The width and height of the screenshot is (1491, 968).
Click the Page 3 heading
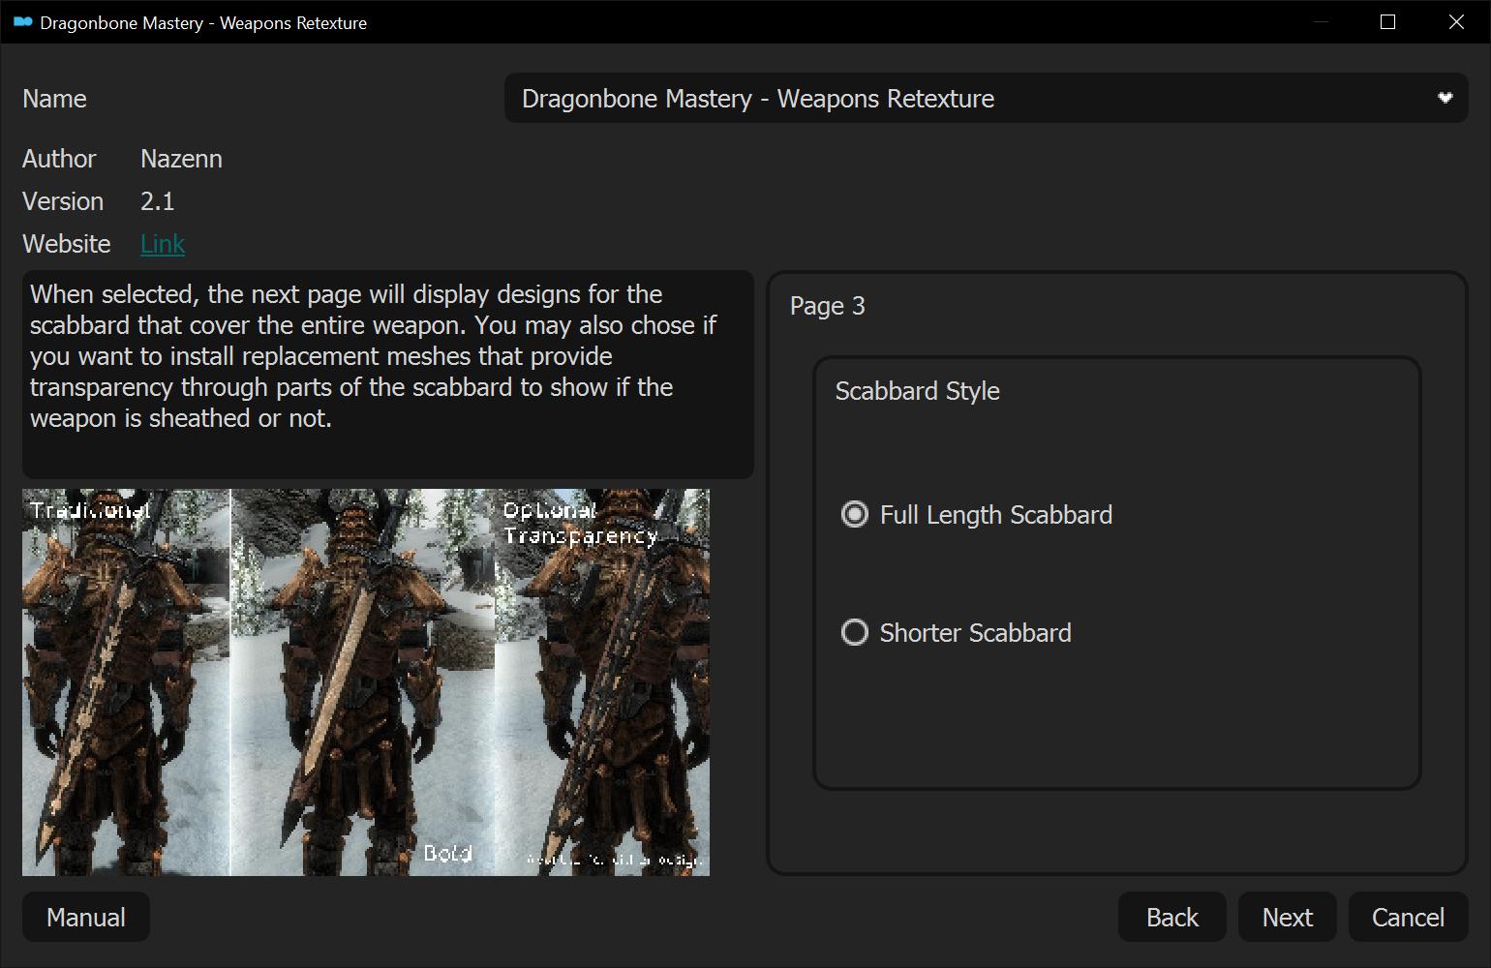pyautogui.click(x=828, y=306)
